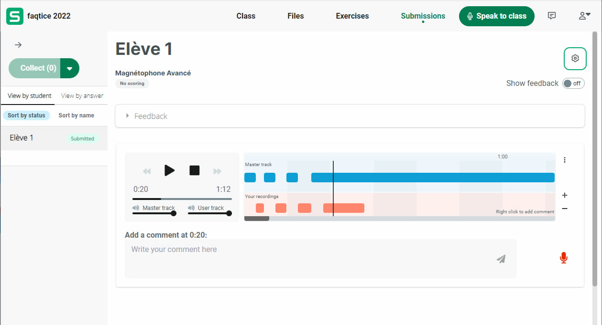Open the user account dropdown
This screenshot has height=325, width=602.
pyautogui.click(x=584, y=16)
